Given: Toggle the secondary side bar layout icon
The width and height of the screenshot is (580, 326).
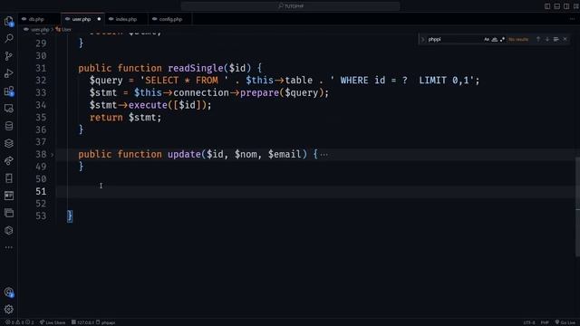Looking at the screenshot, I should (x=566, y=6).
